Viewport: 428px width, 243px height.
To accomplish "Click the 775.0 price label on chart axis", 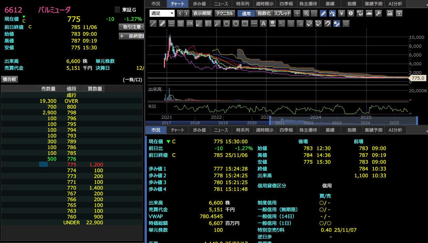I will [418, 78].
